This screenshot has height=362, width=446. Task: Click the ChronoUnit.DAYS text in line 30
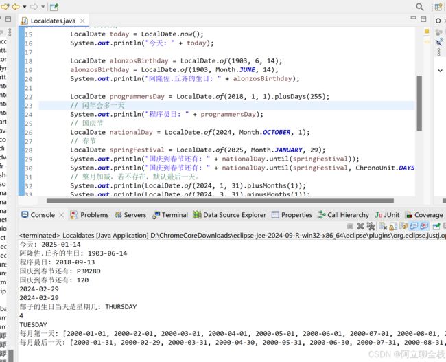pyautogui.click(x=385, y=168)
